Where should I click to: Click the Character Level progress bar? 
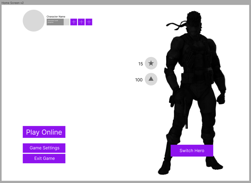58,22
